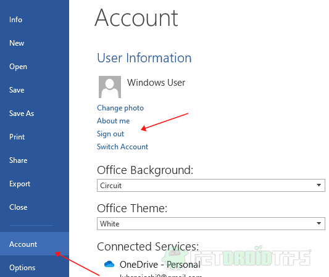The width and height of the screenshot is (329, 277).
Task: Click the Switch Account link
Action: point(123,147)
